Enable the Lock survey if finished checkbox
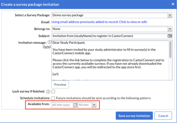The width and height of the screenshot is (177, 123). pyautogui.click(x=53, y=92)
